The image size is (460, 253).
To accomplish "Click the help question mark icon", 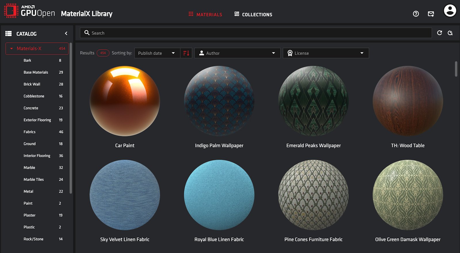I will pos(416,14).
